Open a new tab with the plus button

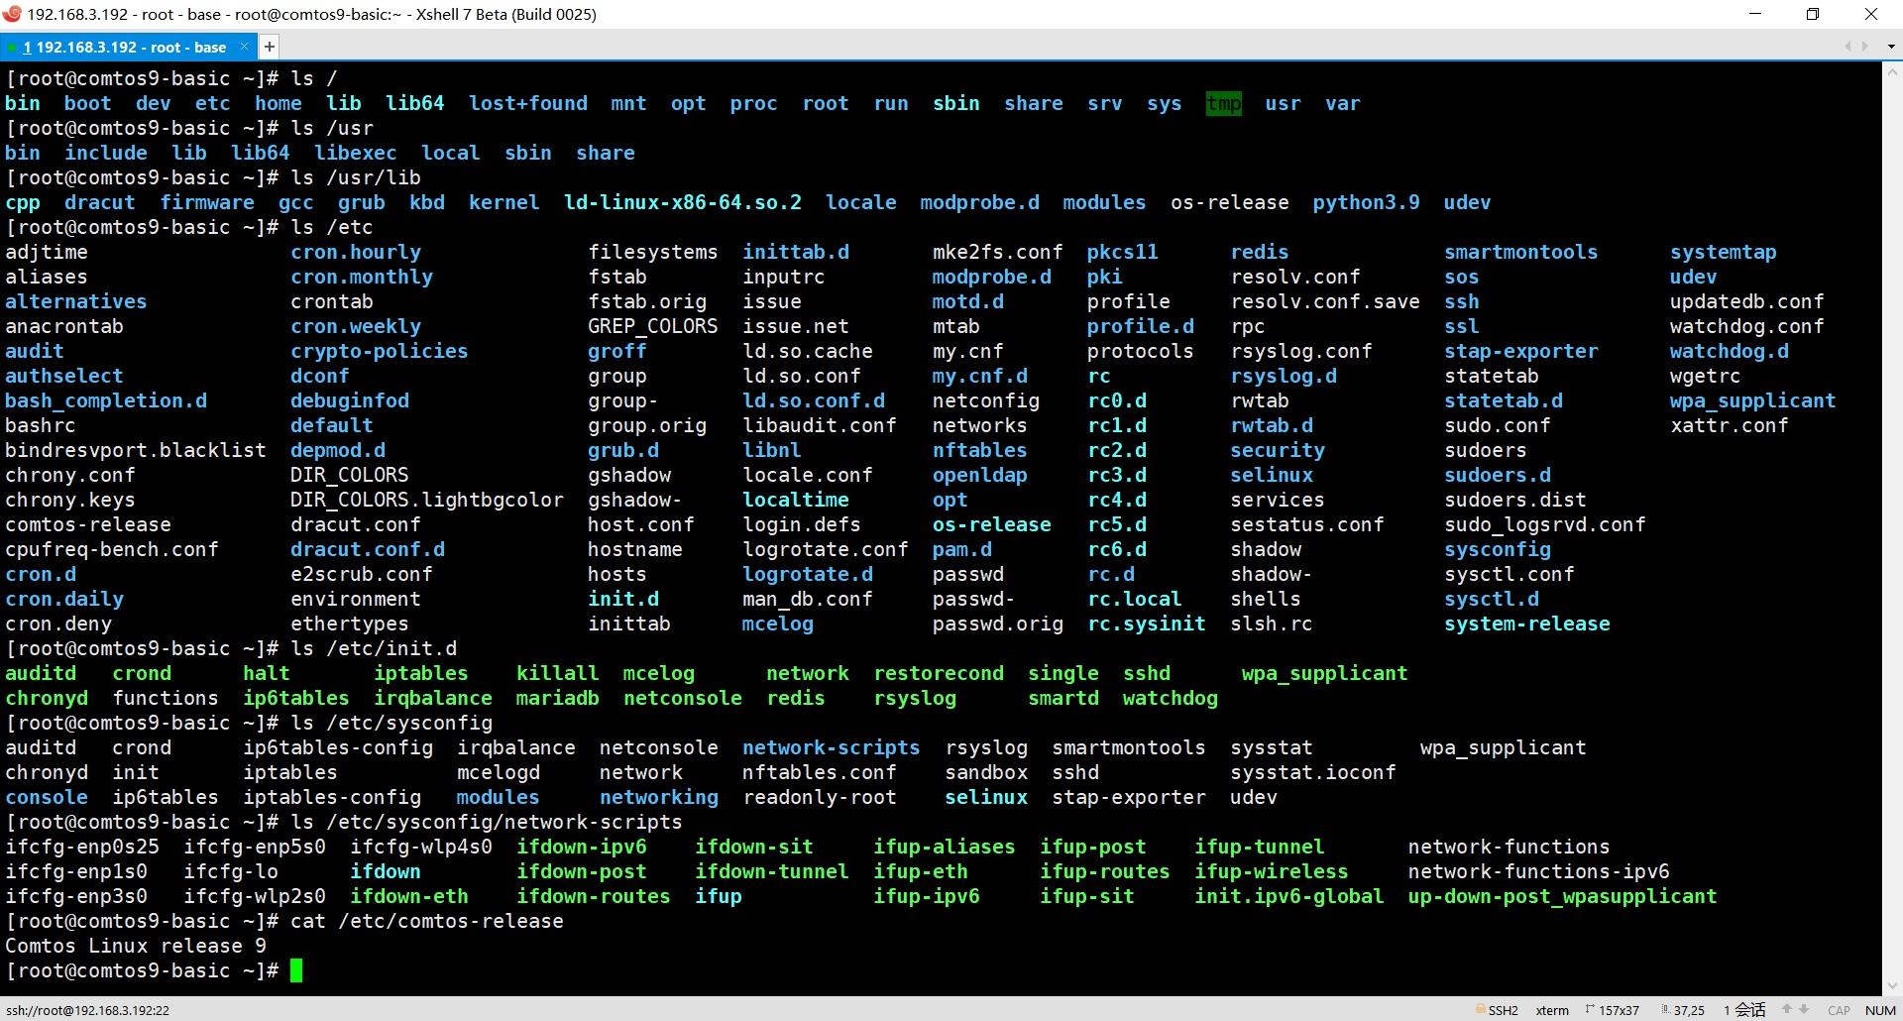pyautogui.click(x=270, y=46)
